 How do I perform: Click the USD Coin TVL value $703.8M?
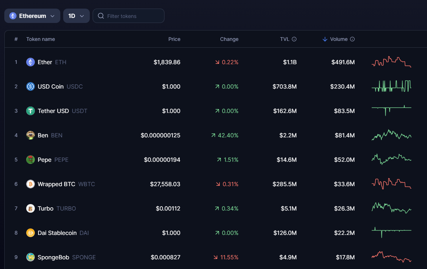284,86
